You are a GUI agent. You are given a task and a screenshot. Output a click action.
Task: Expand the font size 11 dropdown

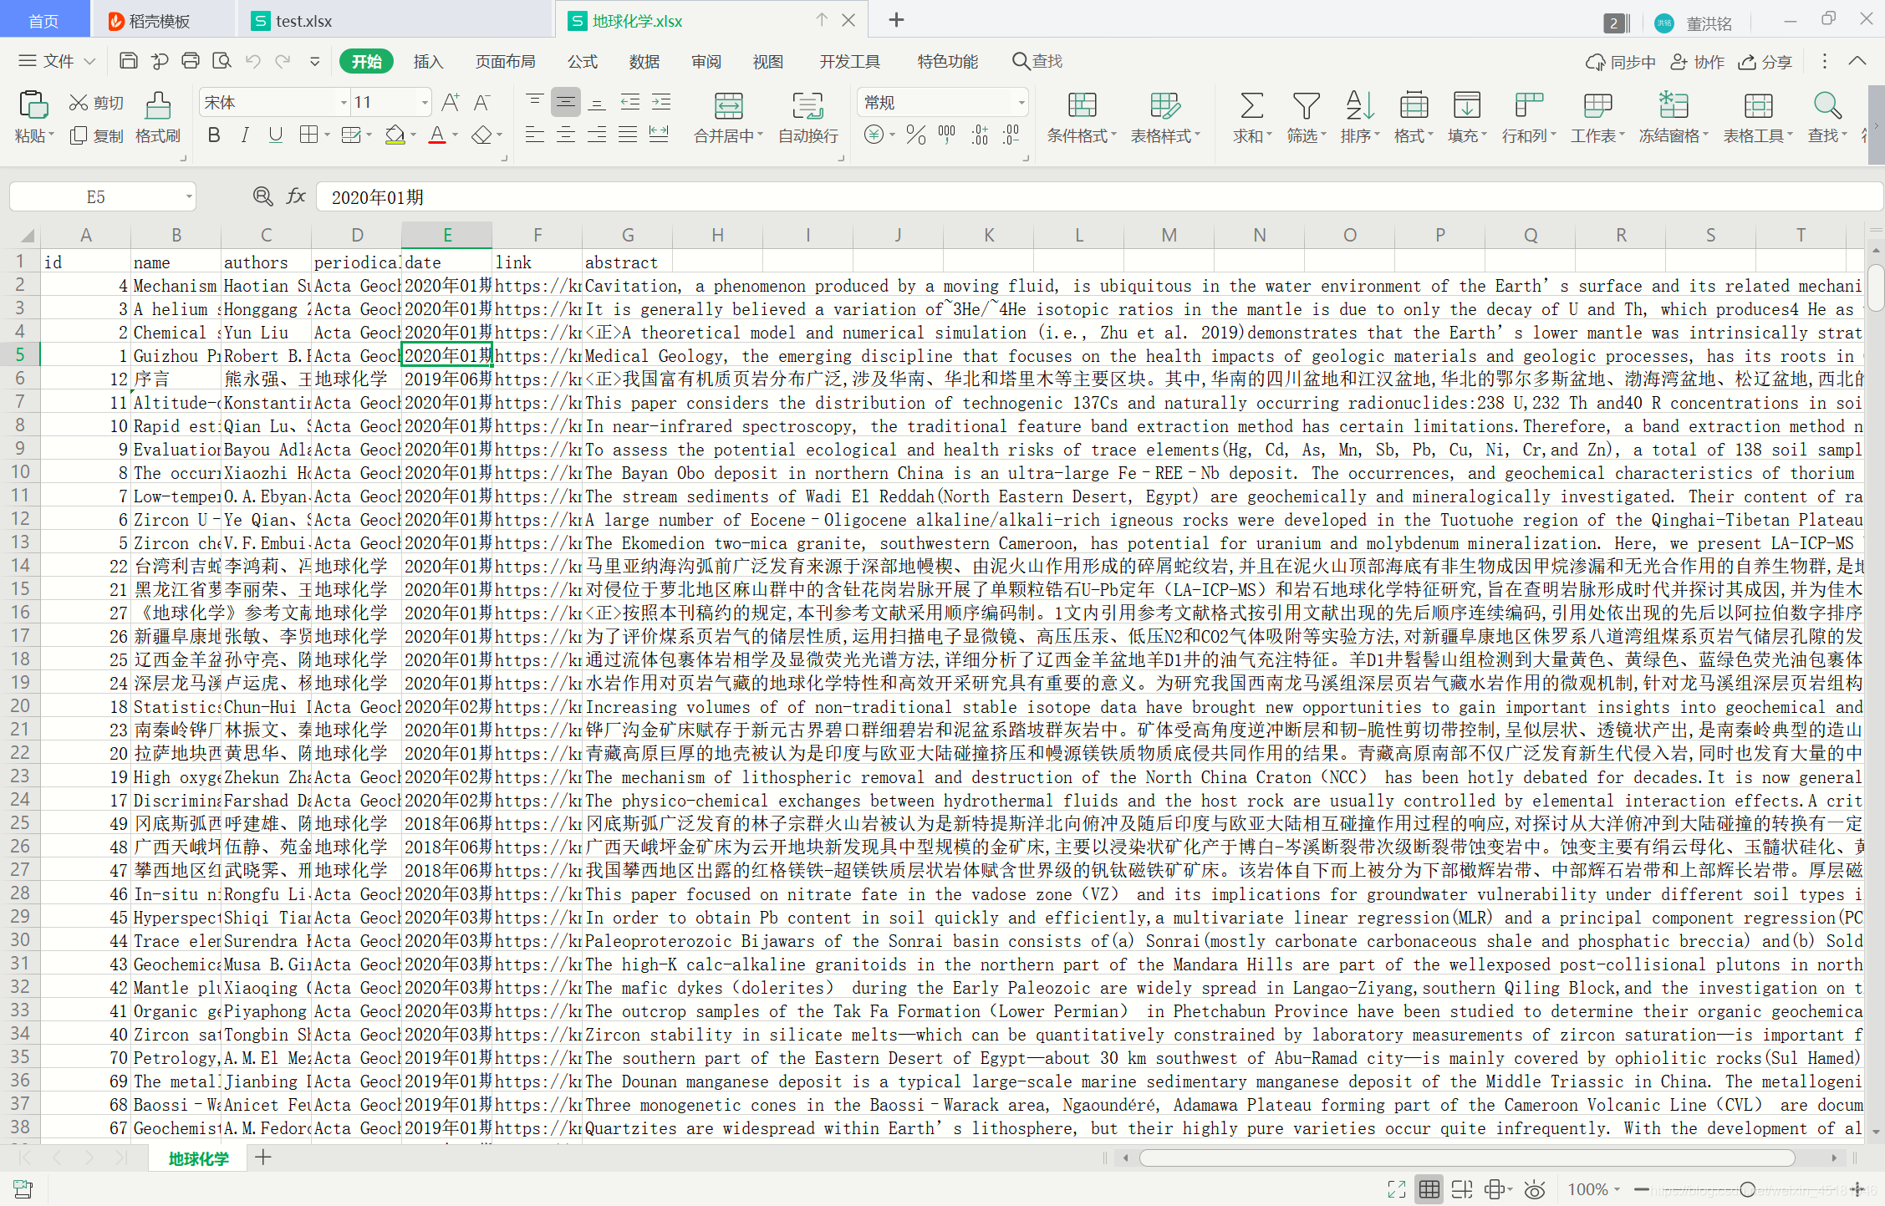coord(425,103)
